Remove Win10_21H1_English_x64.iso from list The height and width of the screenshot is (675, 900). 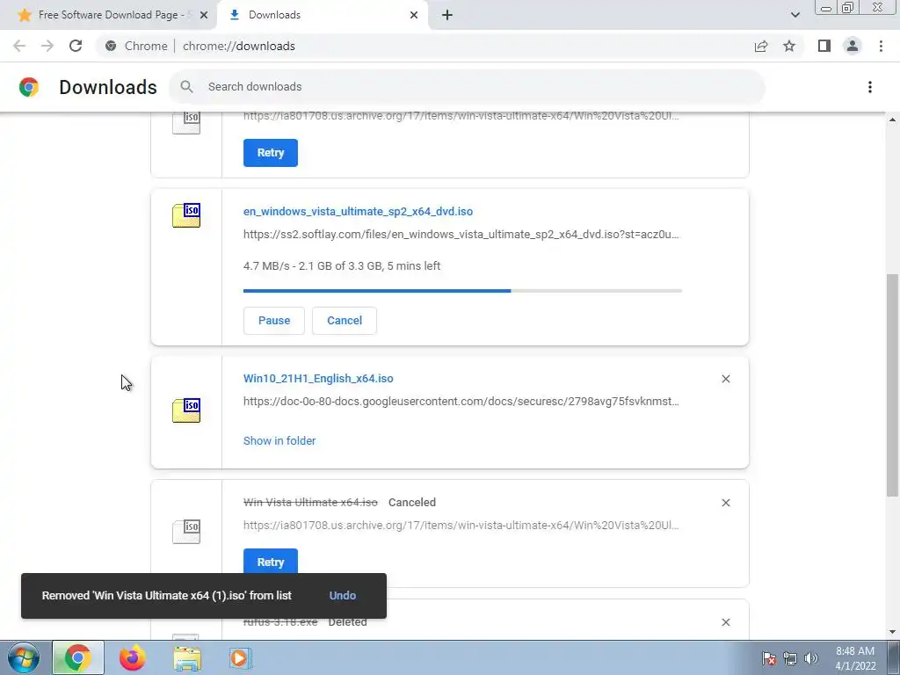[x=725, y=379]
